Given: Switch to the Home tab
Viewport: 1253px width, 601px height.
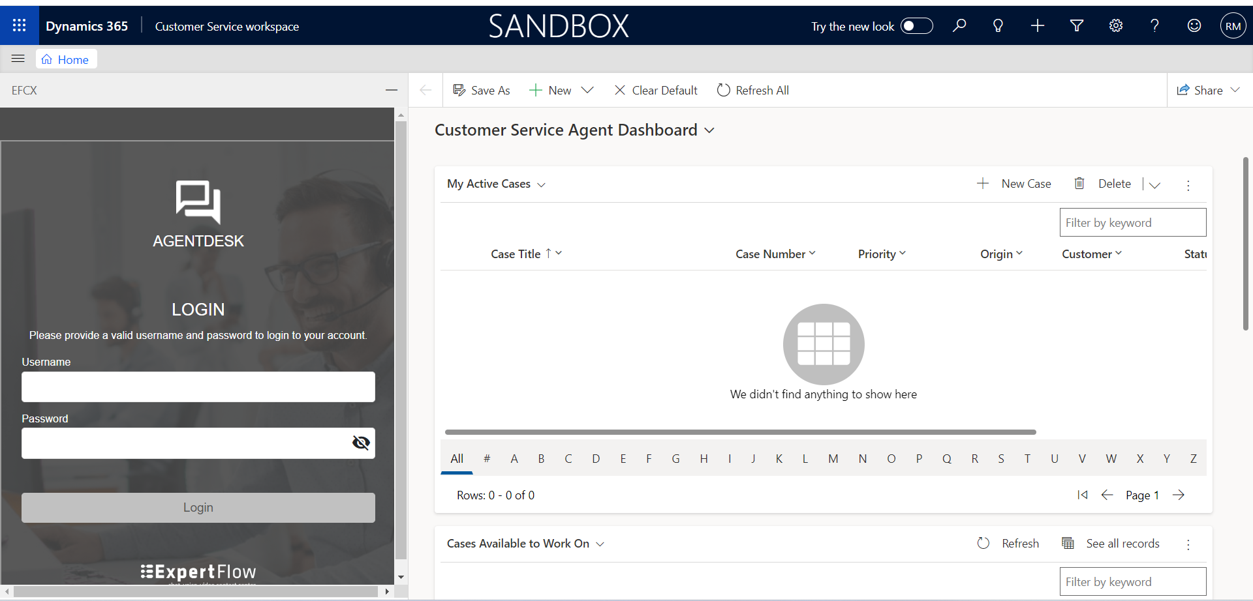Looking at the screenshot, I should [x=66, y=59].
